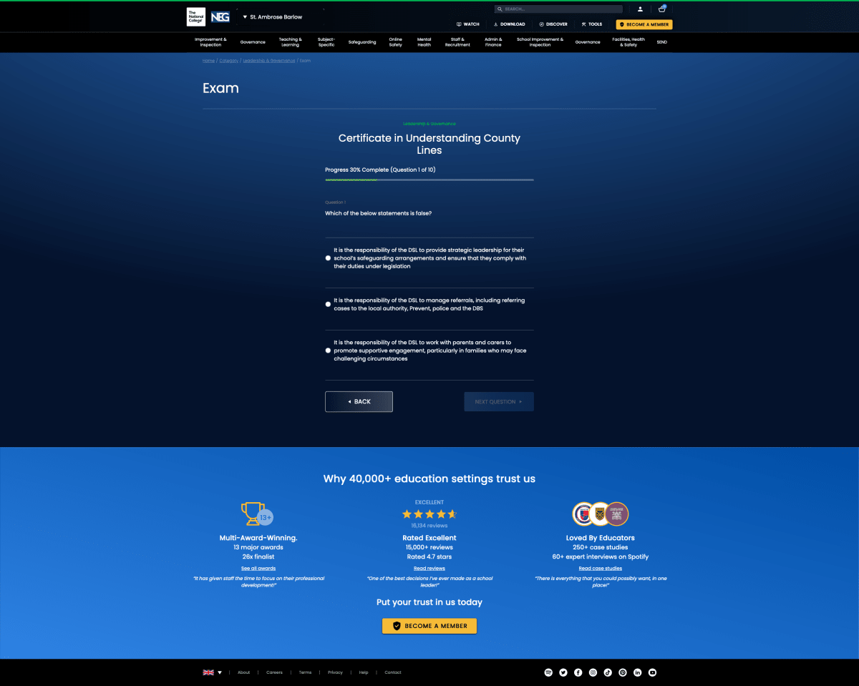Open the Twitter social link
859x686 pixels.
pyautogui.click(x=563, y=672)
